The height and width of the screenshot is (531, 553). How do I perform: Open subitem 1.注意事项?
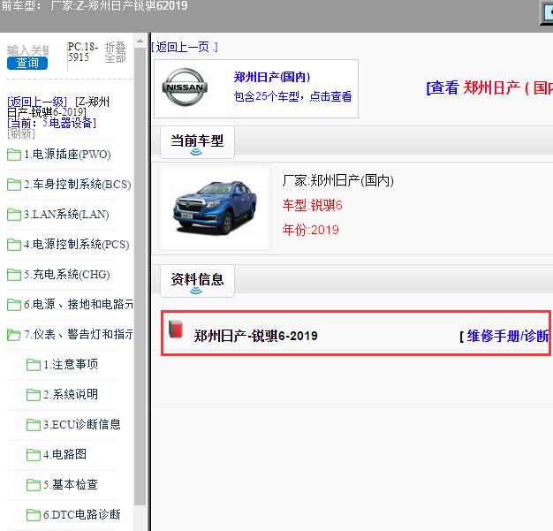click(71, 364)
